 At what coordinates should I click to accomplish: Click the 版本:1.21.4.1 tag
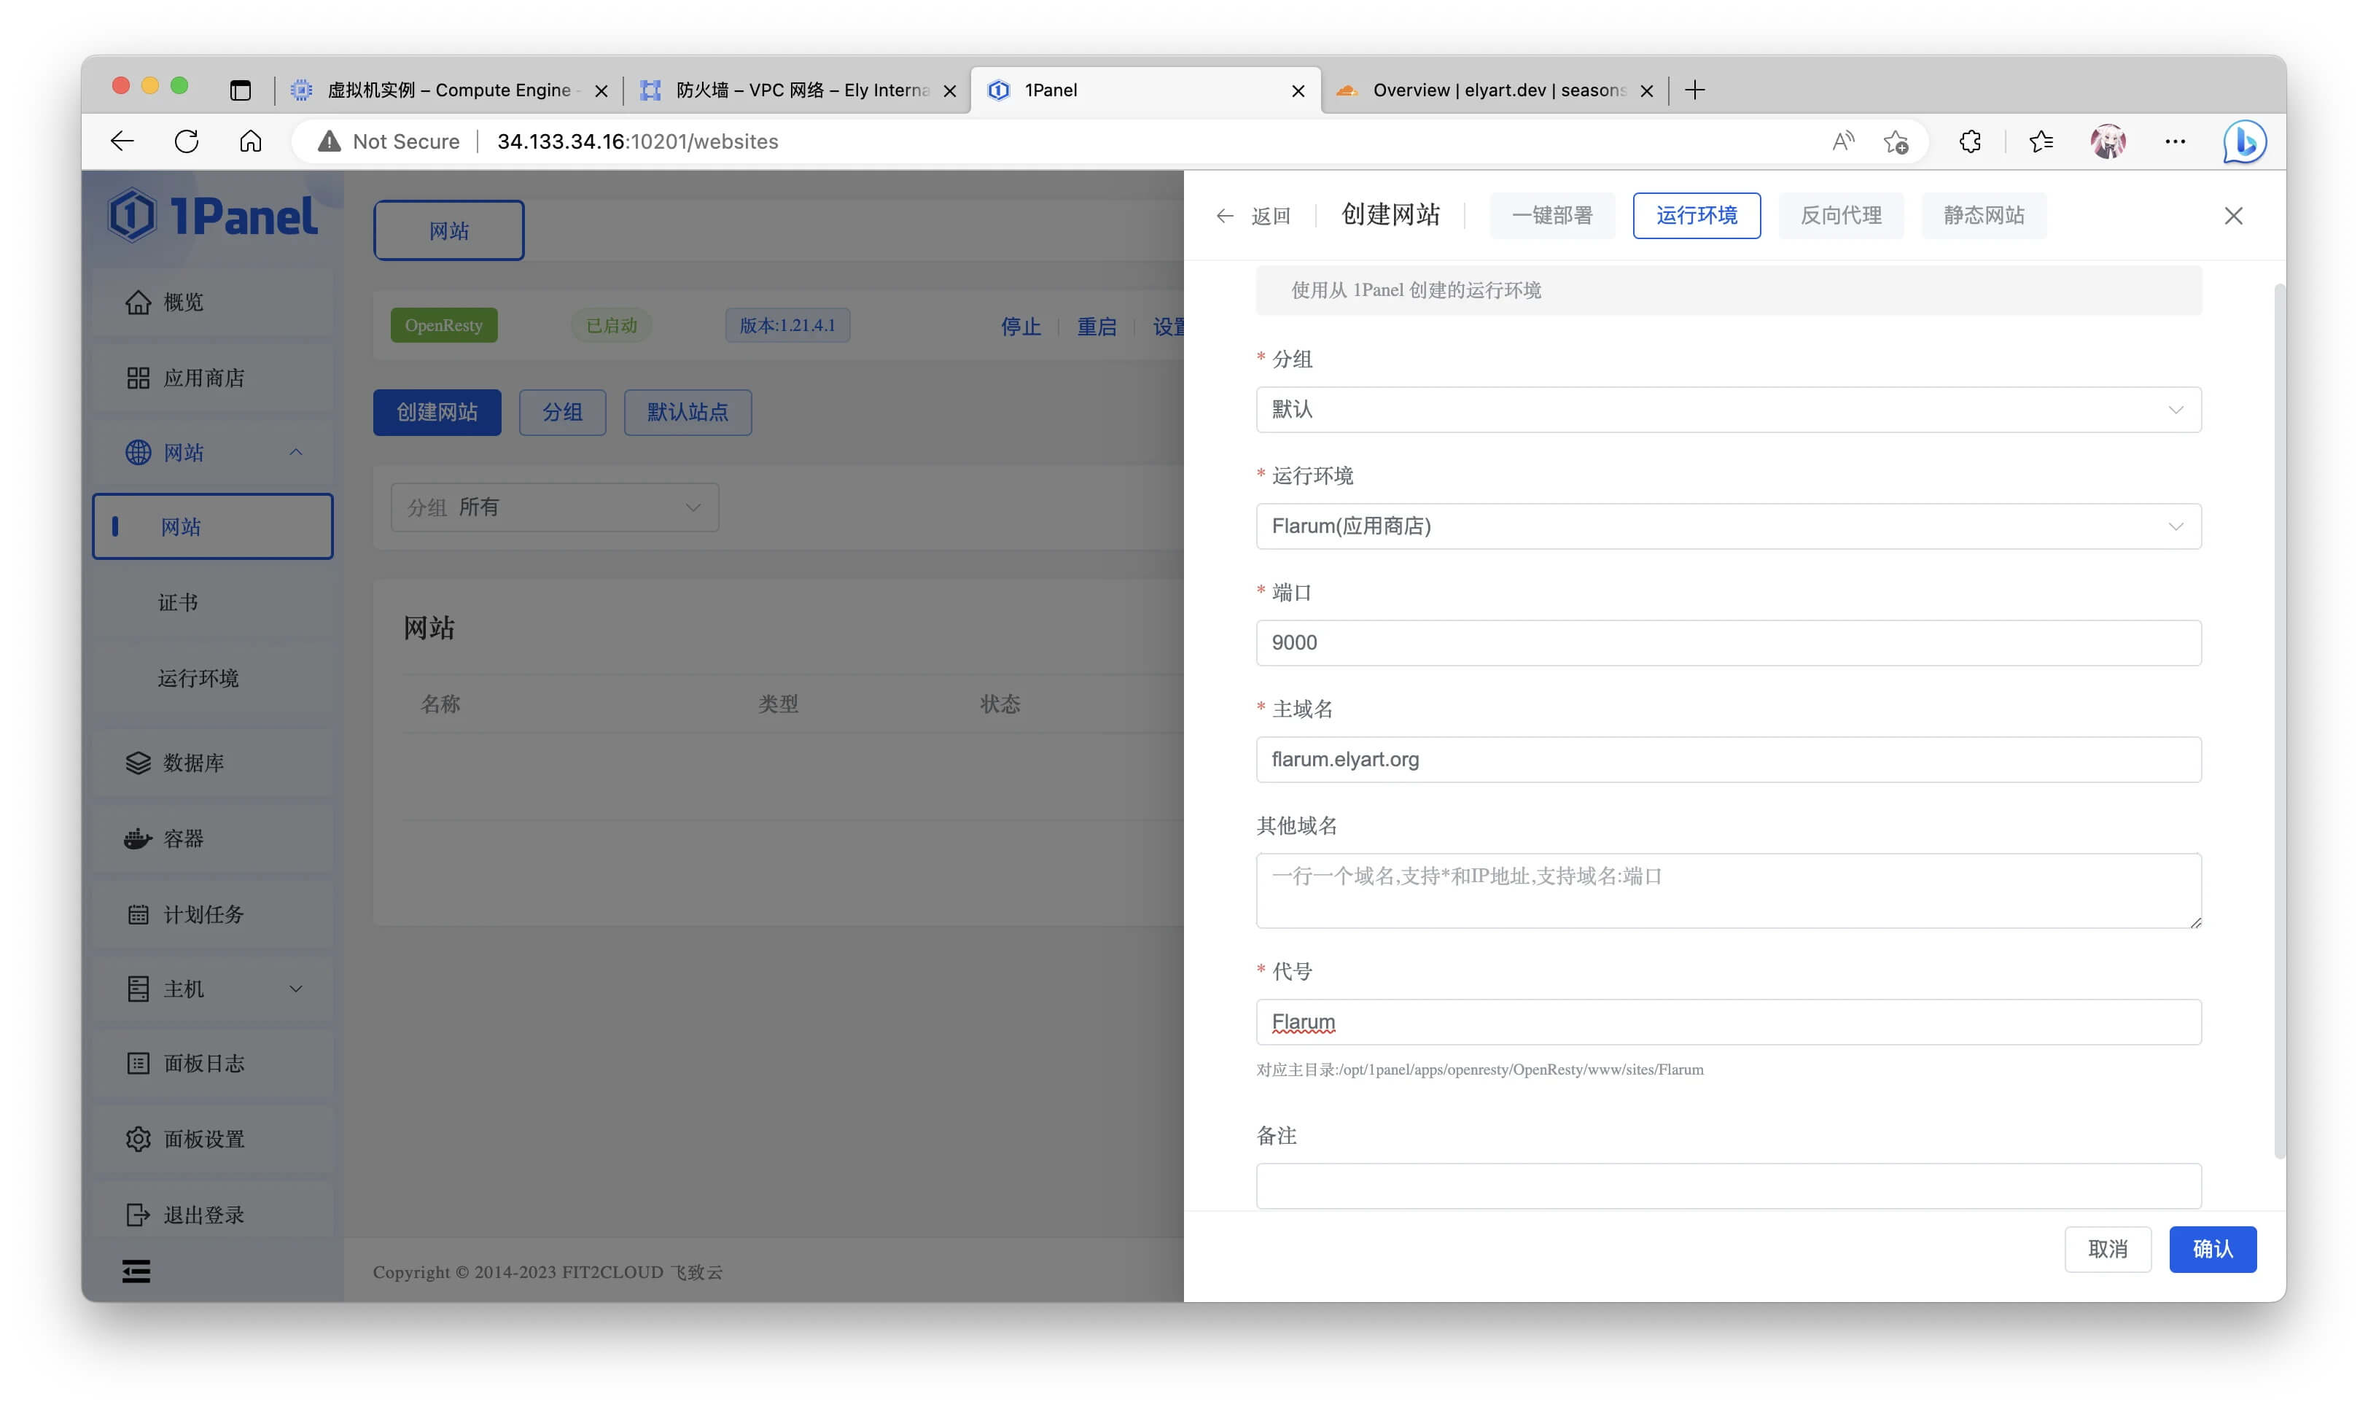[x=787, y=325]
